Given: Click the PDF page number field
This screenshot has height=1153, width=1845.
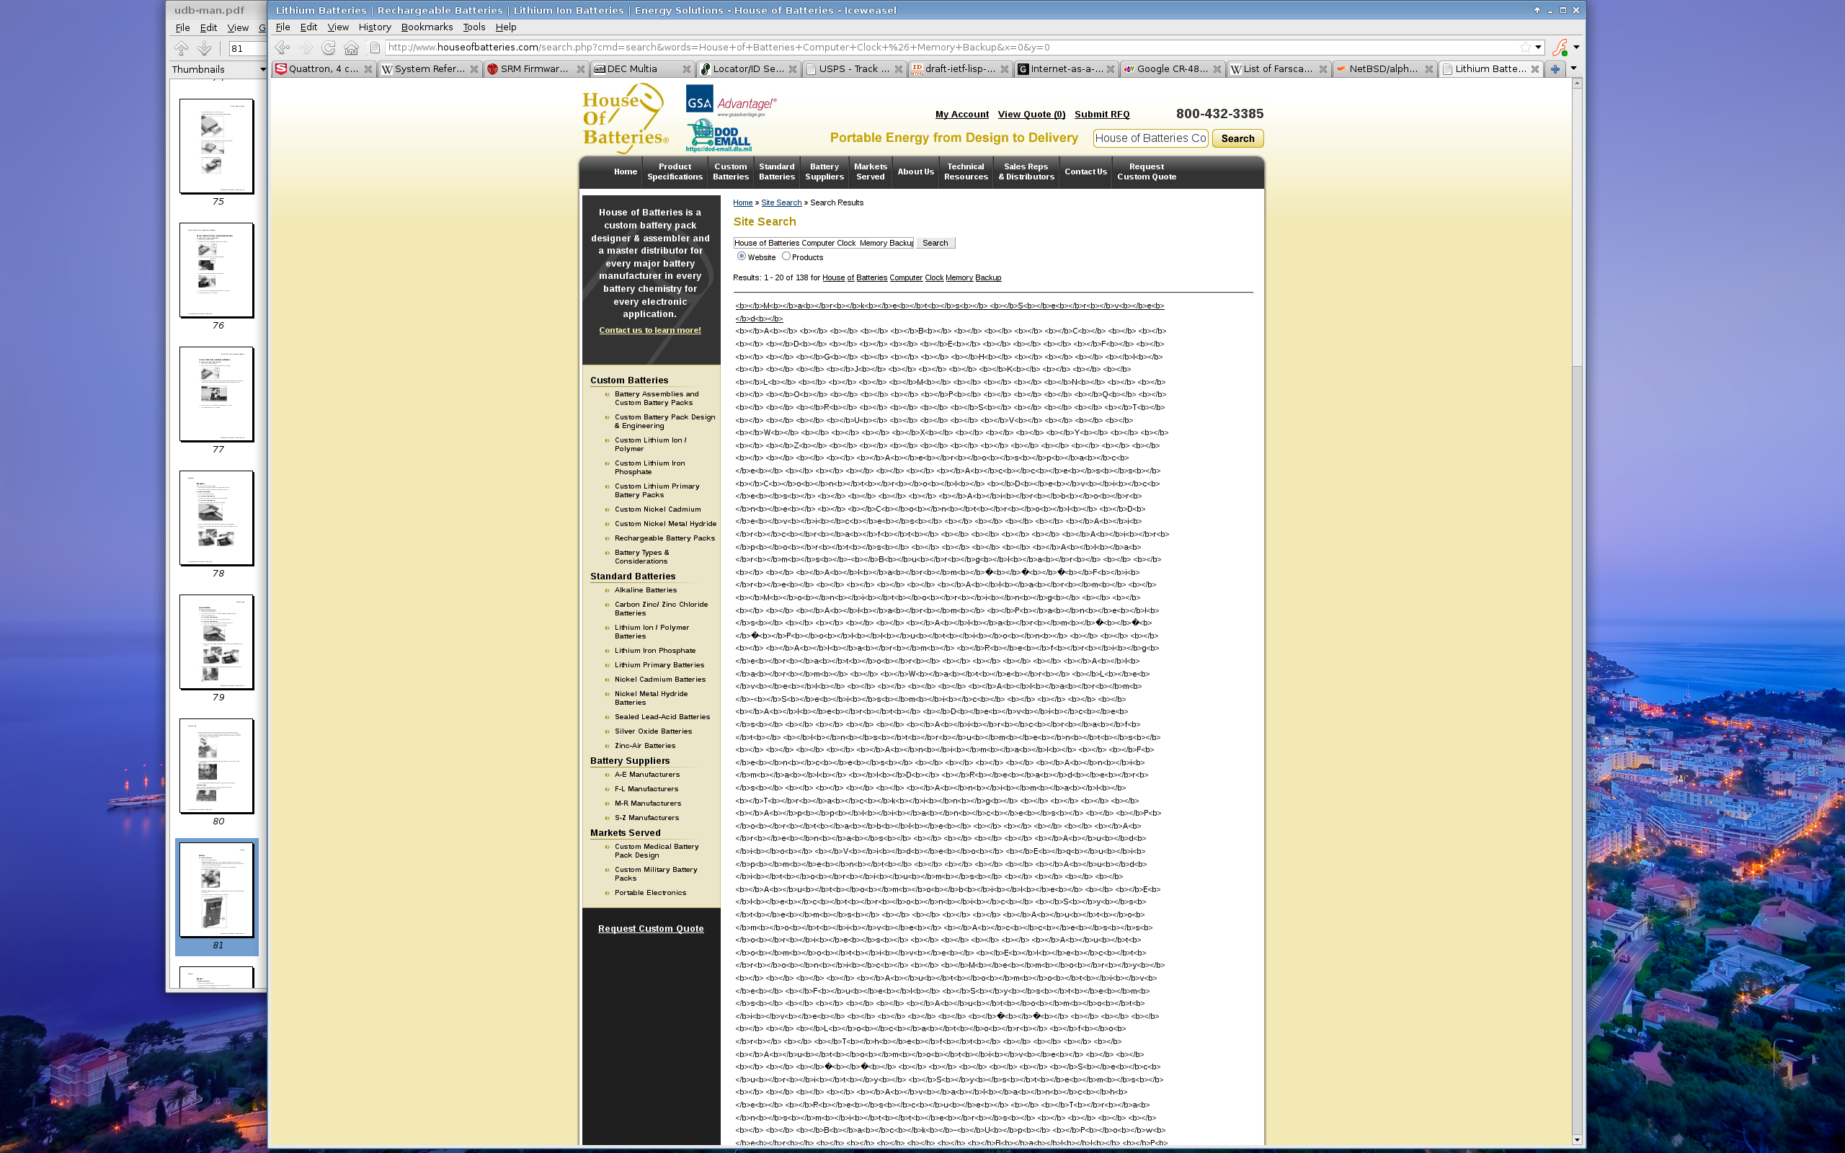Looking at the screenshot, I should click(247, 48).
